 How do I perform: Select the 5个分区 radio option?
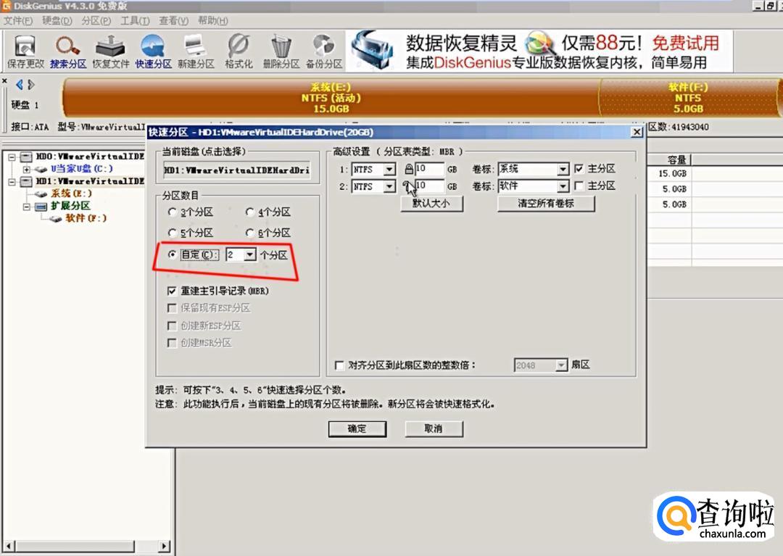[173, 233]
